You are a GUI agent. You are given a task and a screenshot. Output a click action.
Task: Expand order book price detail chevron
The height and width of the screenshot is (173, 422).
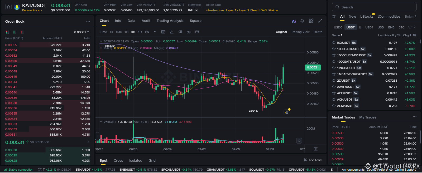(x=88, y=142)
